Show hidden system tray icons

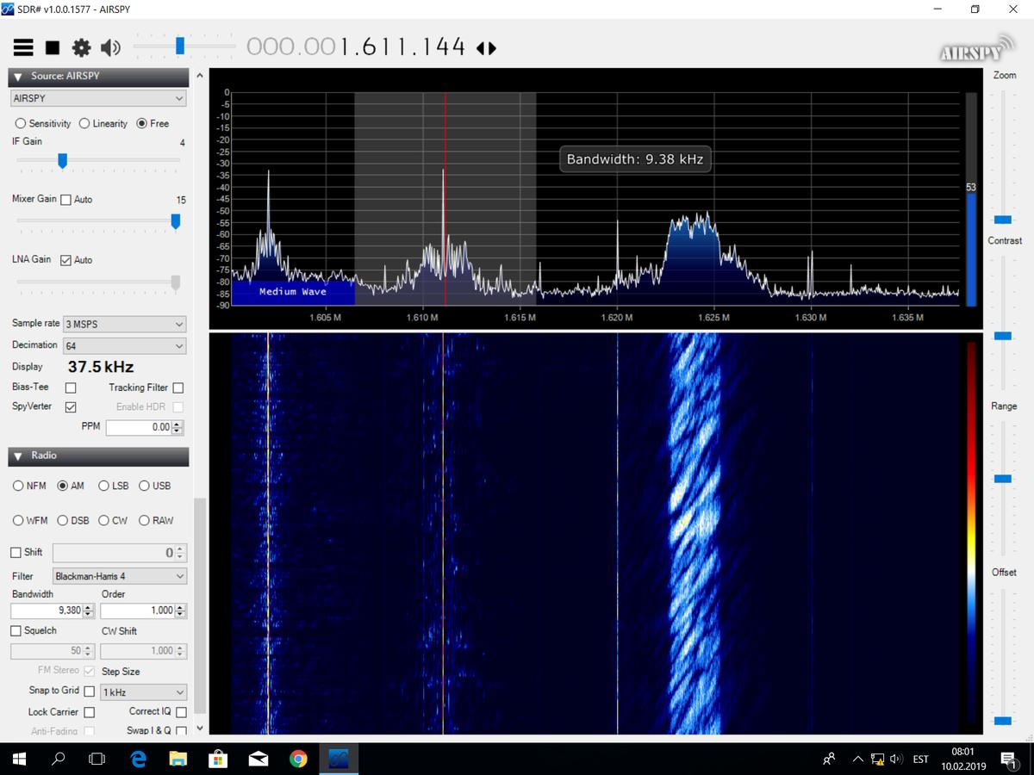(858, 759)
